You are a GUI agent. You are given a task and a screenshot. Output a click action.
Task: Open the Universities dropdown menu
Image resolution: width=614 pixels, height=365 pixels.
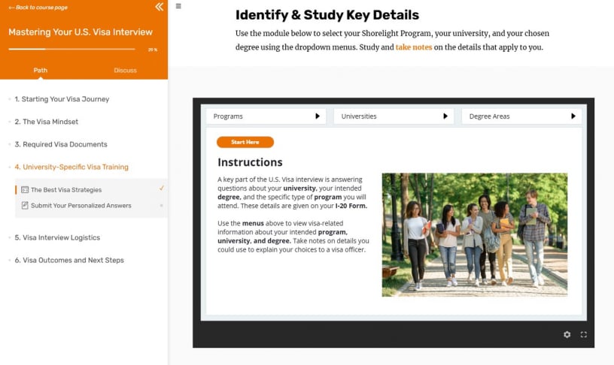click(x=394, y=116)
